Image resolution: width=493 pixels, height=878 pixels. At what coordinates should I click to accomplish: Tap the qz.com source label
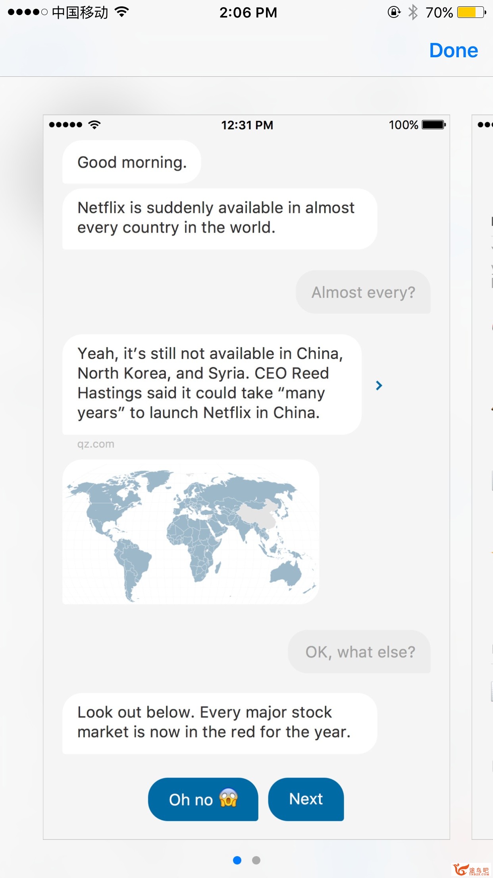point(96,444)
